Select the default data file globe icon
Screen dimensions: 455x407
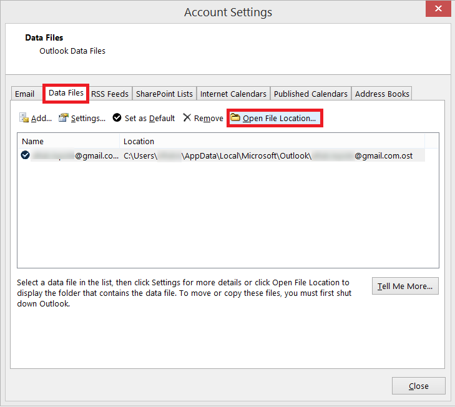point(25,155)
